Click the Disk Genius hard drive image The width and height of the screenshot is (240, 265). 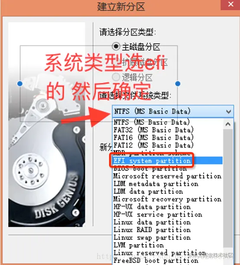(47, 124)
